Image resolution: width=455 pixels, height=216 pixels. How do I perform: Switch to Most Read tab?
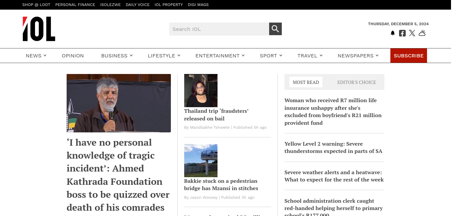tap(306, 82)
